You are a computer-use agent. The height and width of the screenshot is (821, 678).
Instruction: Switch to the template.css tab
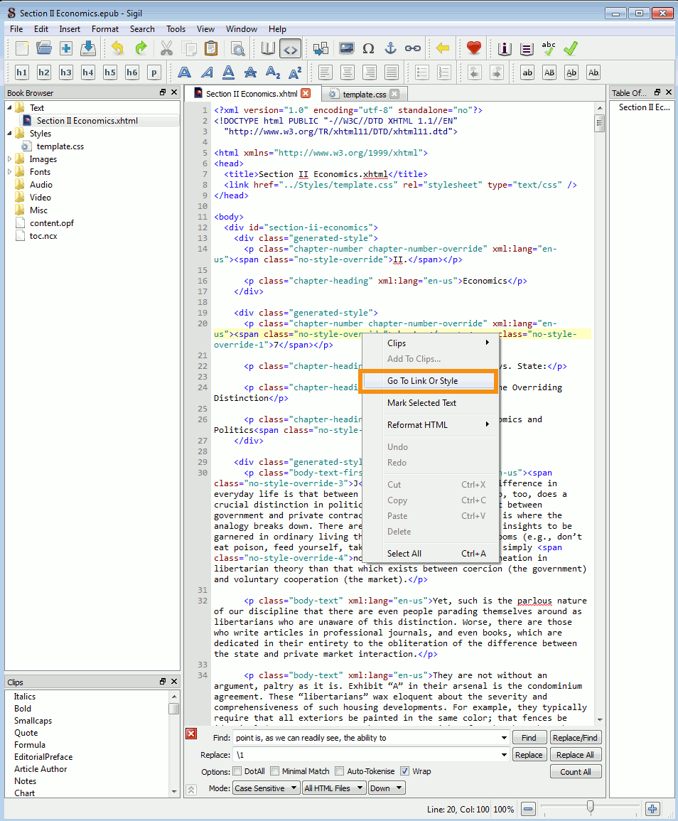tap(364, 94)
